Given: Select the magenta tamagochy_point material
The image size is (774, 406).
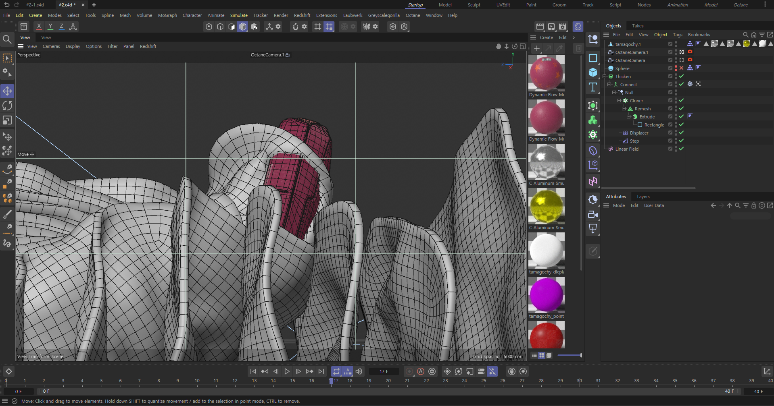Looking at the screenshot, I should tap(547, 294).
